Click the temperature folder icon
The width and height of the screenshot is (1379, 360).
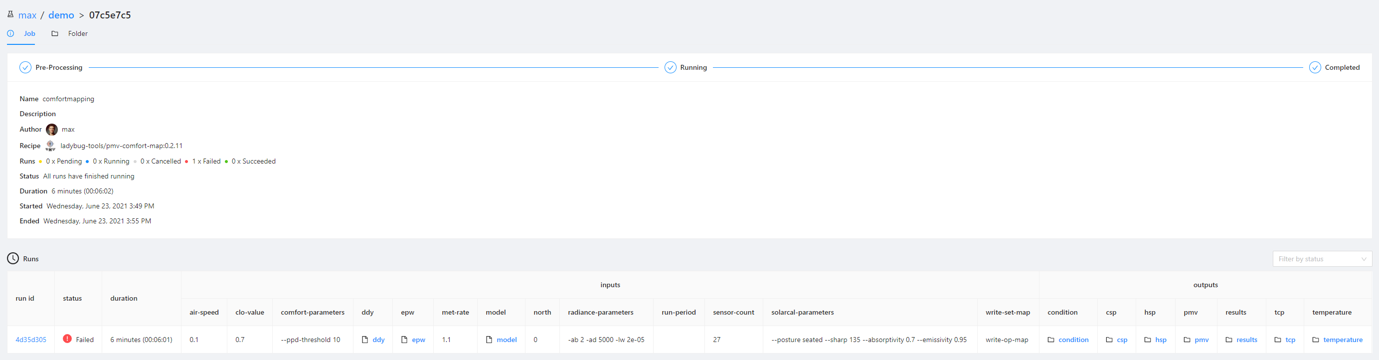tap(1316, 340)
